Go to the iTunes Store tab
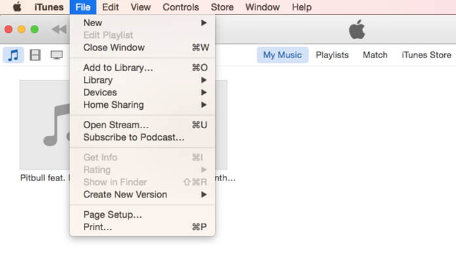Screen dimensions: 456x253 [427, 55]
